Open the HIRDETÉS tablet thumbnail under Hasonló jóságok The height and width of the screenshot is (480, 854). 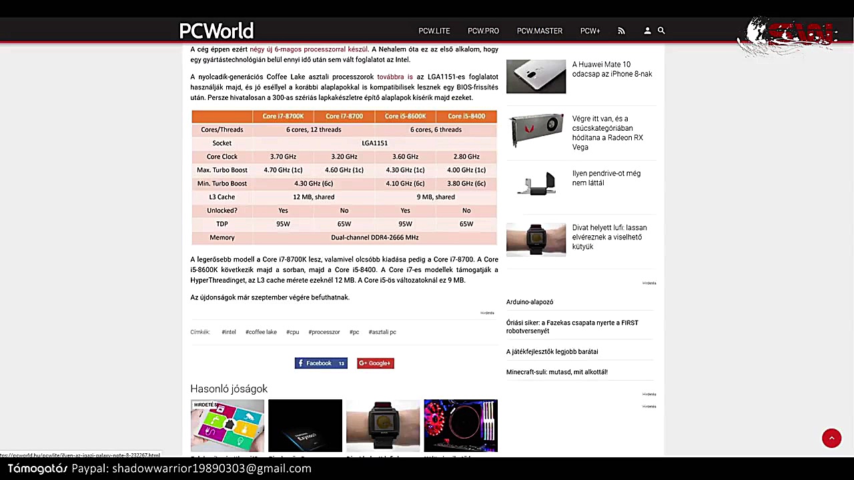(228, 425)
